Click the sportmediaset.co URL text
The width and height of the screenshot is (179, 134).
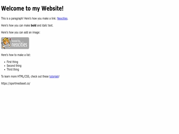(16, 83)
